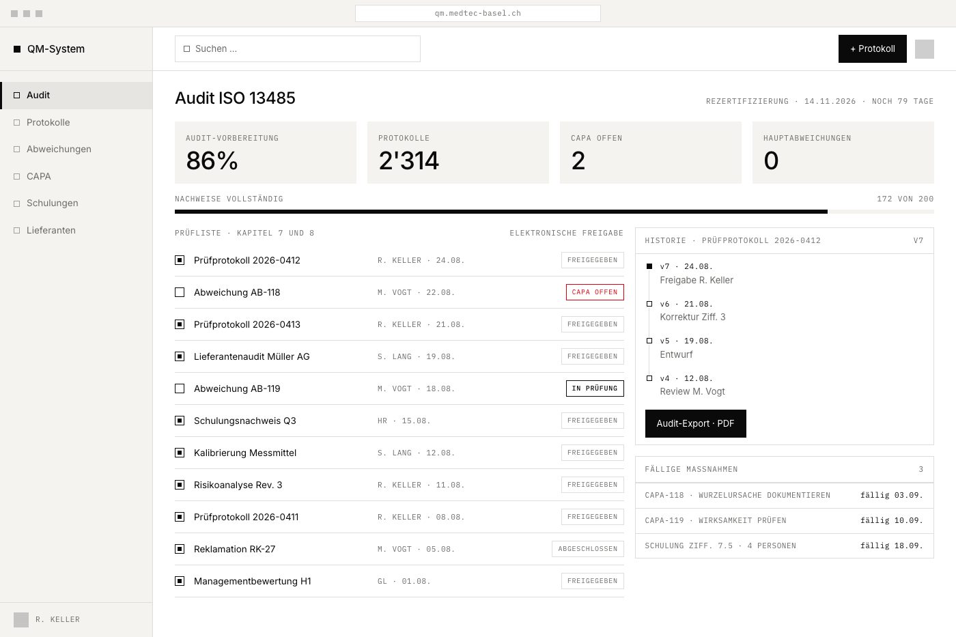
Task: Click R. Keller avatar in sidebar footer
Action: click(x=21, y=620)
